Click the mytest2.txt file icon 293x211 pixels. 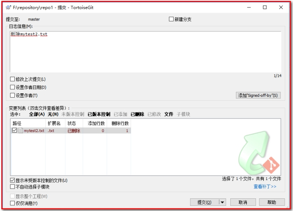(21, 130)
